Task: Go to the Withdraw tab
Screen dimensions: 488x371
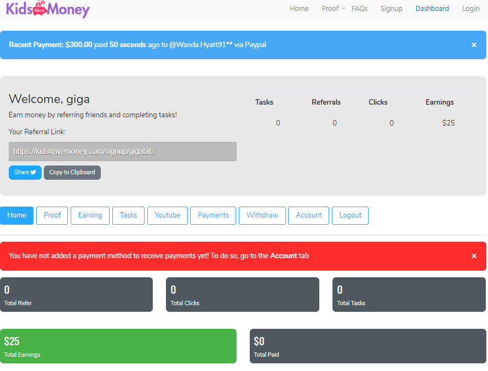Action: (262, 215)
